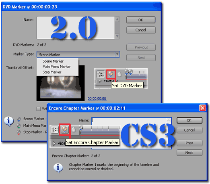Click the thumbnail preview image
Screen dimensions: 210x184
(61, 88)
